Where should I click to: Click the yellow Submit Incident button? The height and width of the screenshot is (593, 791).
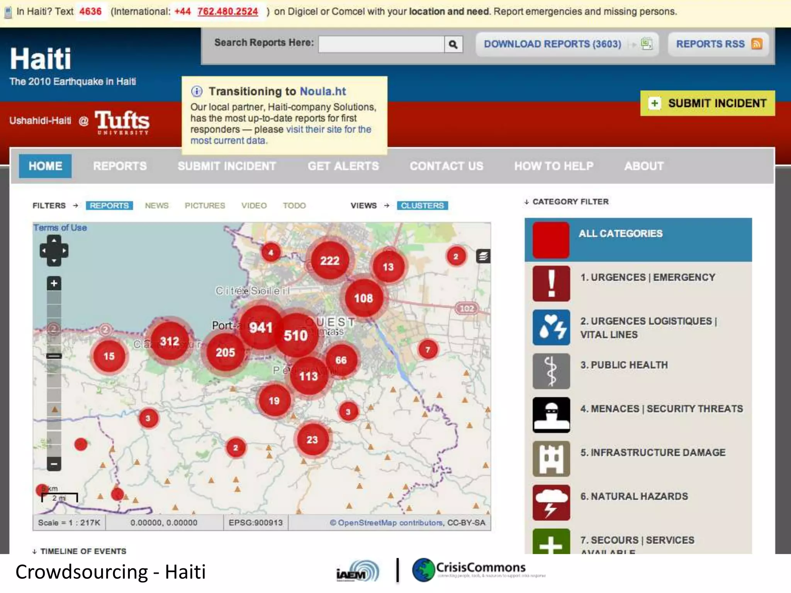[708, 103]
